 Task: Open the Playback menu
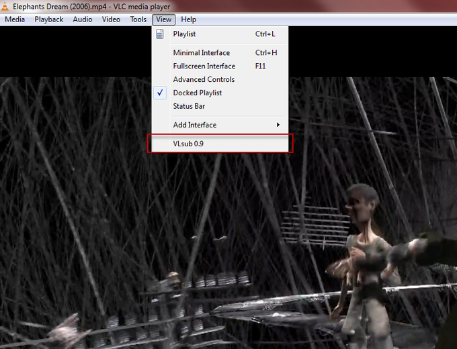[49, 19]
